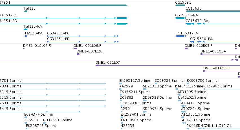Select the CG34351-PC feature label
This screenshot has width=240, height=130.
(58, 33)
